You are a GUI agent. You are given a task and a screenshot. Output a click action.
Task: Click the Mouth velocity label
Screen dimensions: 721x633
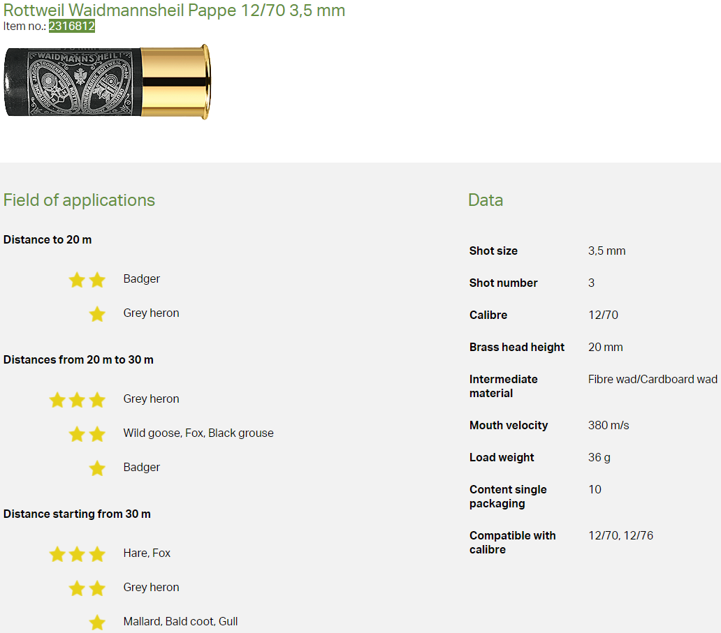pyautogui.click(x=509, y=425)
